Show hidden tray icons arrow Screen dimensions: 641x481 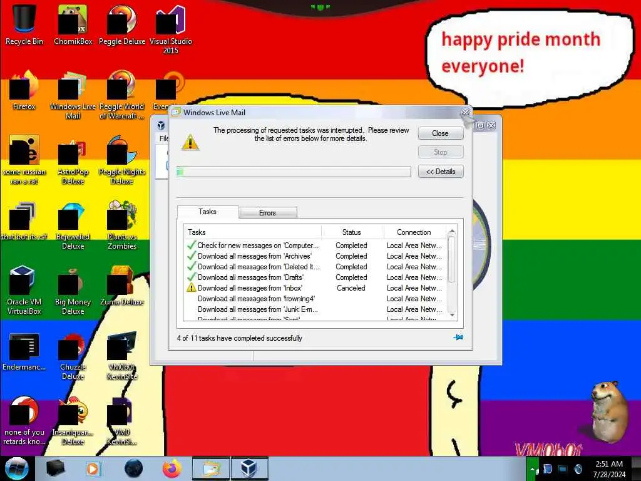[x=532, y=470]
